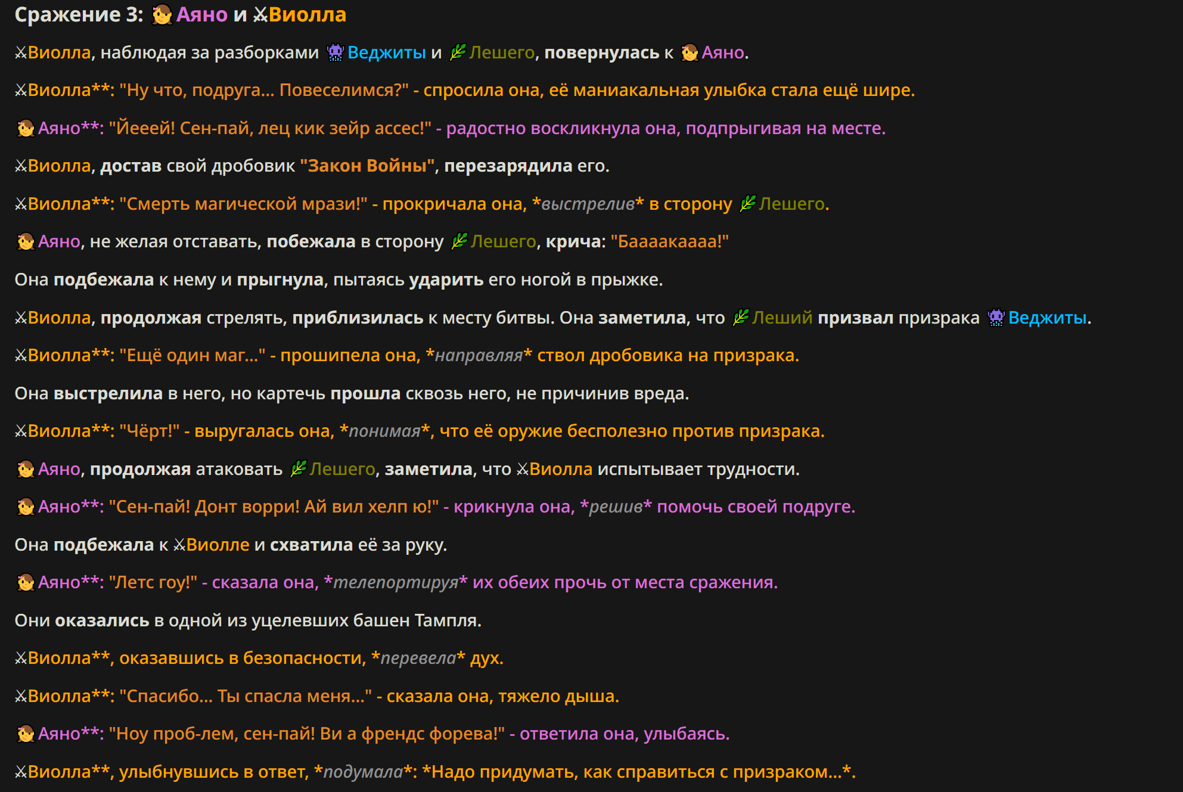
Task: Click girl emoji in продолжая атаковать line
Action: pos(26,469)
